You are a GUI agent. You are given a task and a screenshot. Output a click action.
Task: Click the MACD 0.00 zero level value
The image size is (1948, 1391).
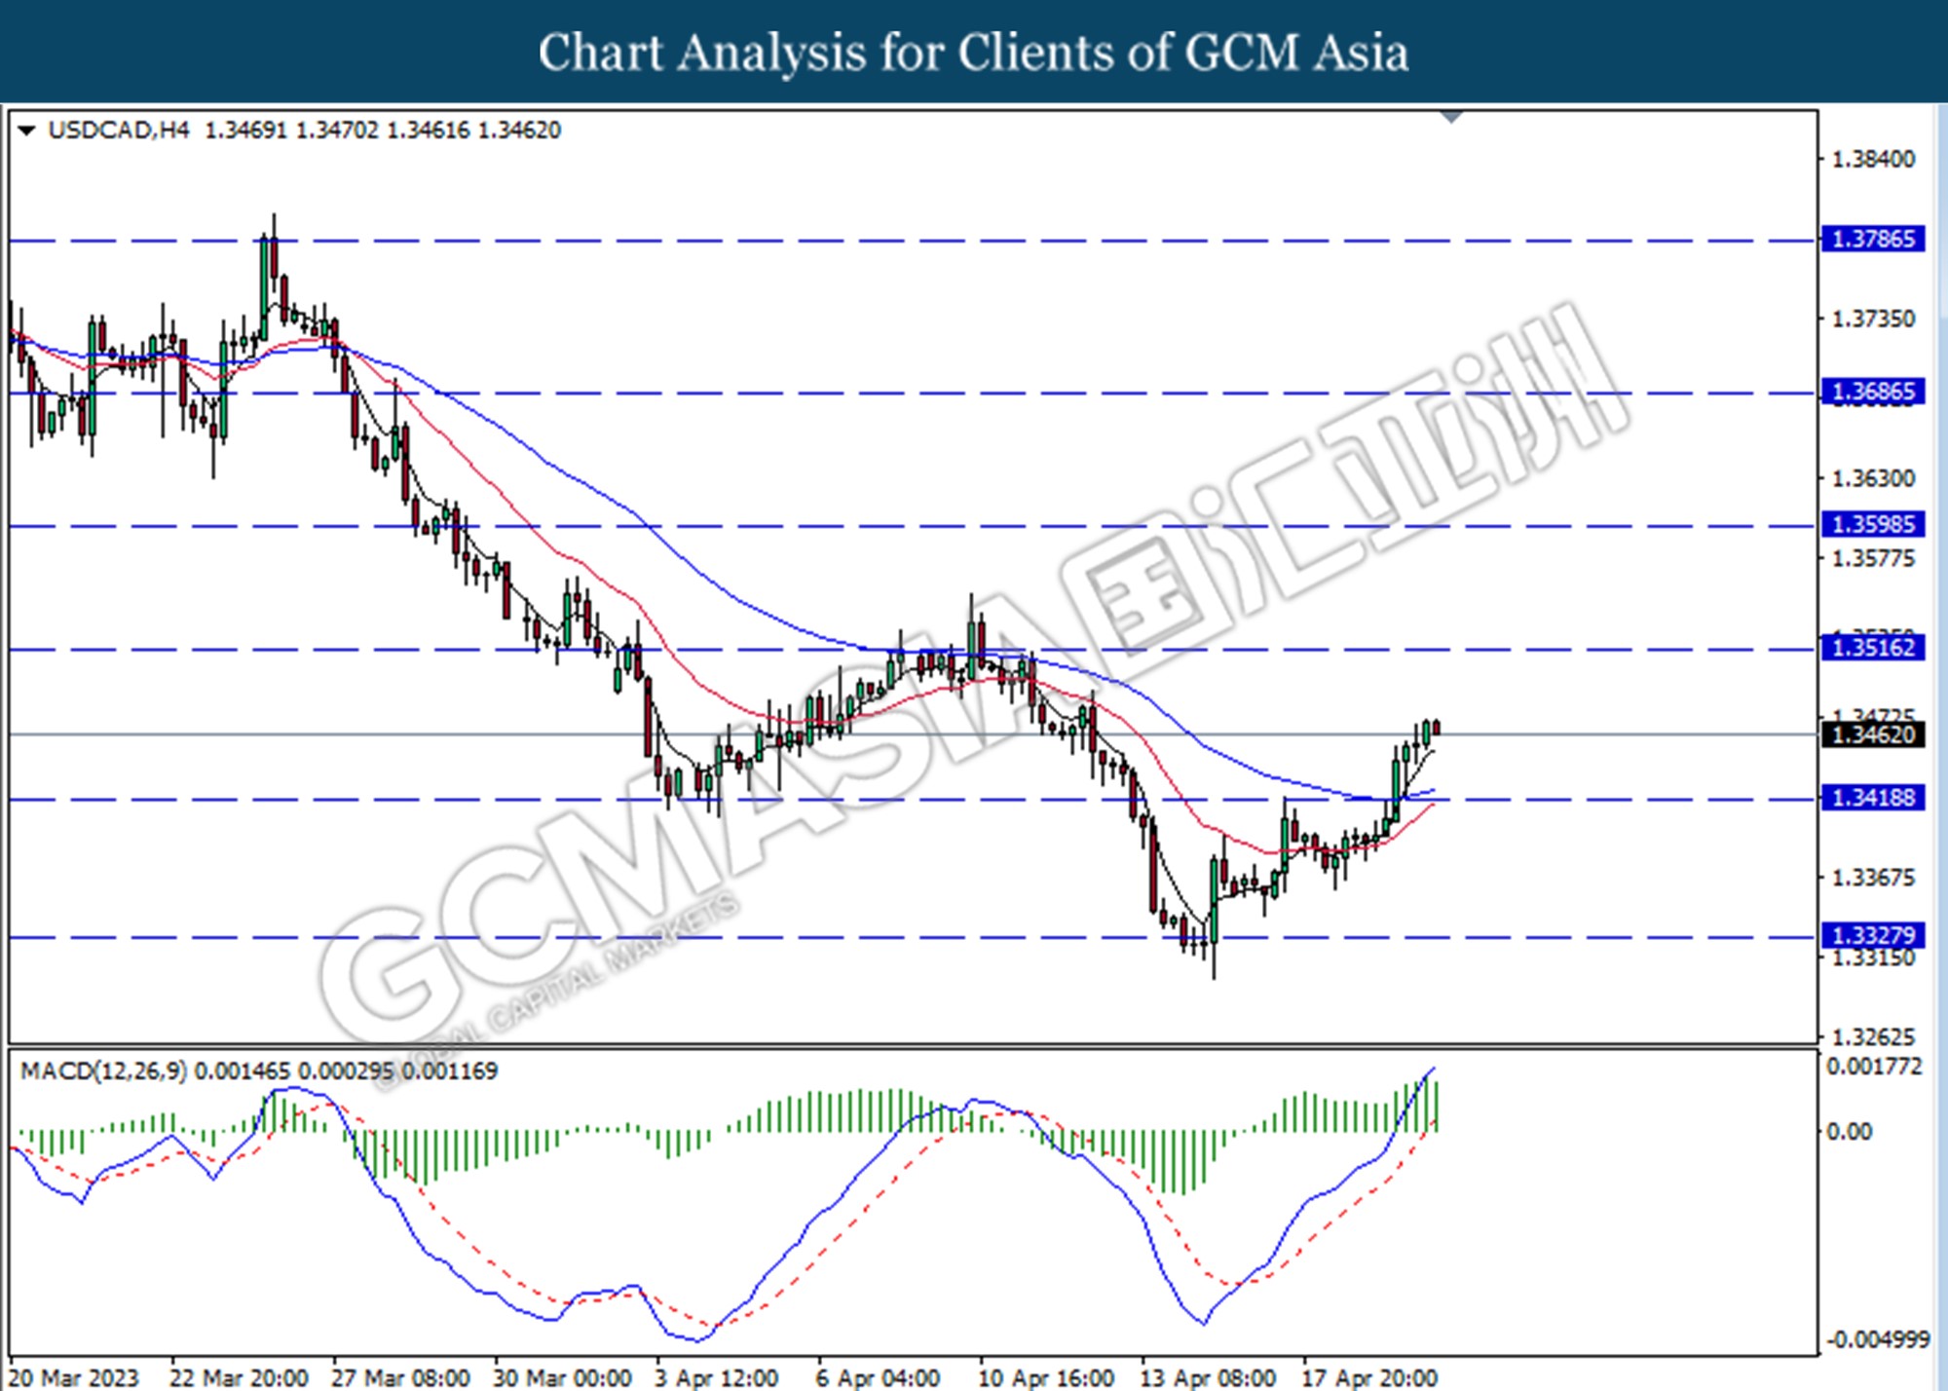click(1849, 1132)
